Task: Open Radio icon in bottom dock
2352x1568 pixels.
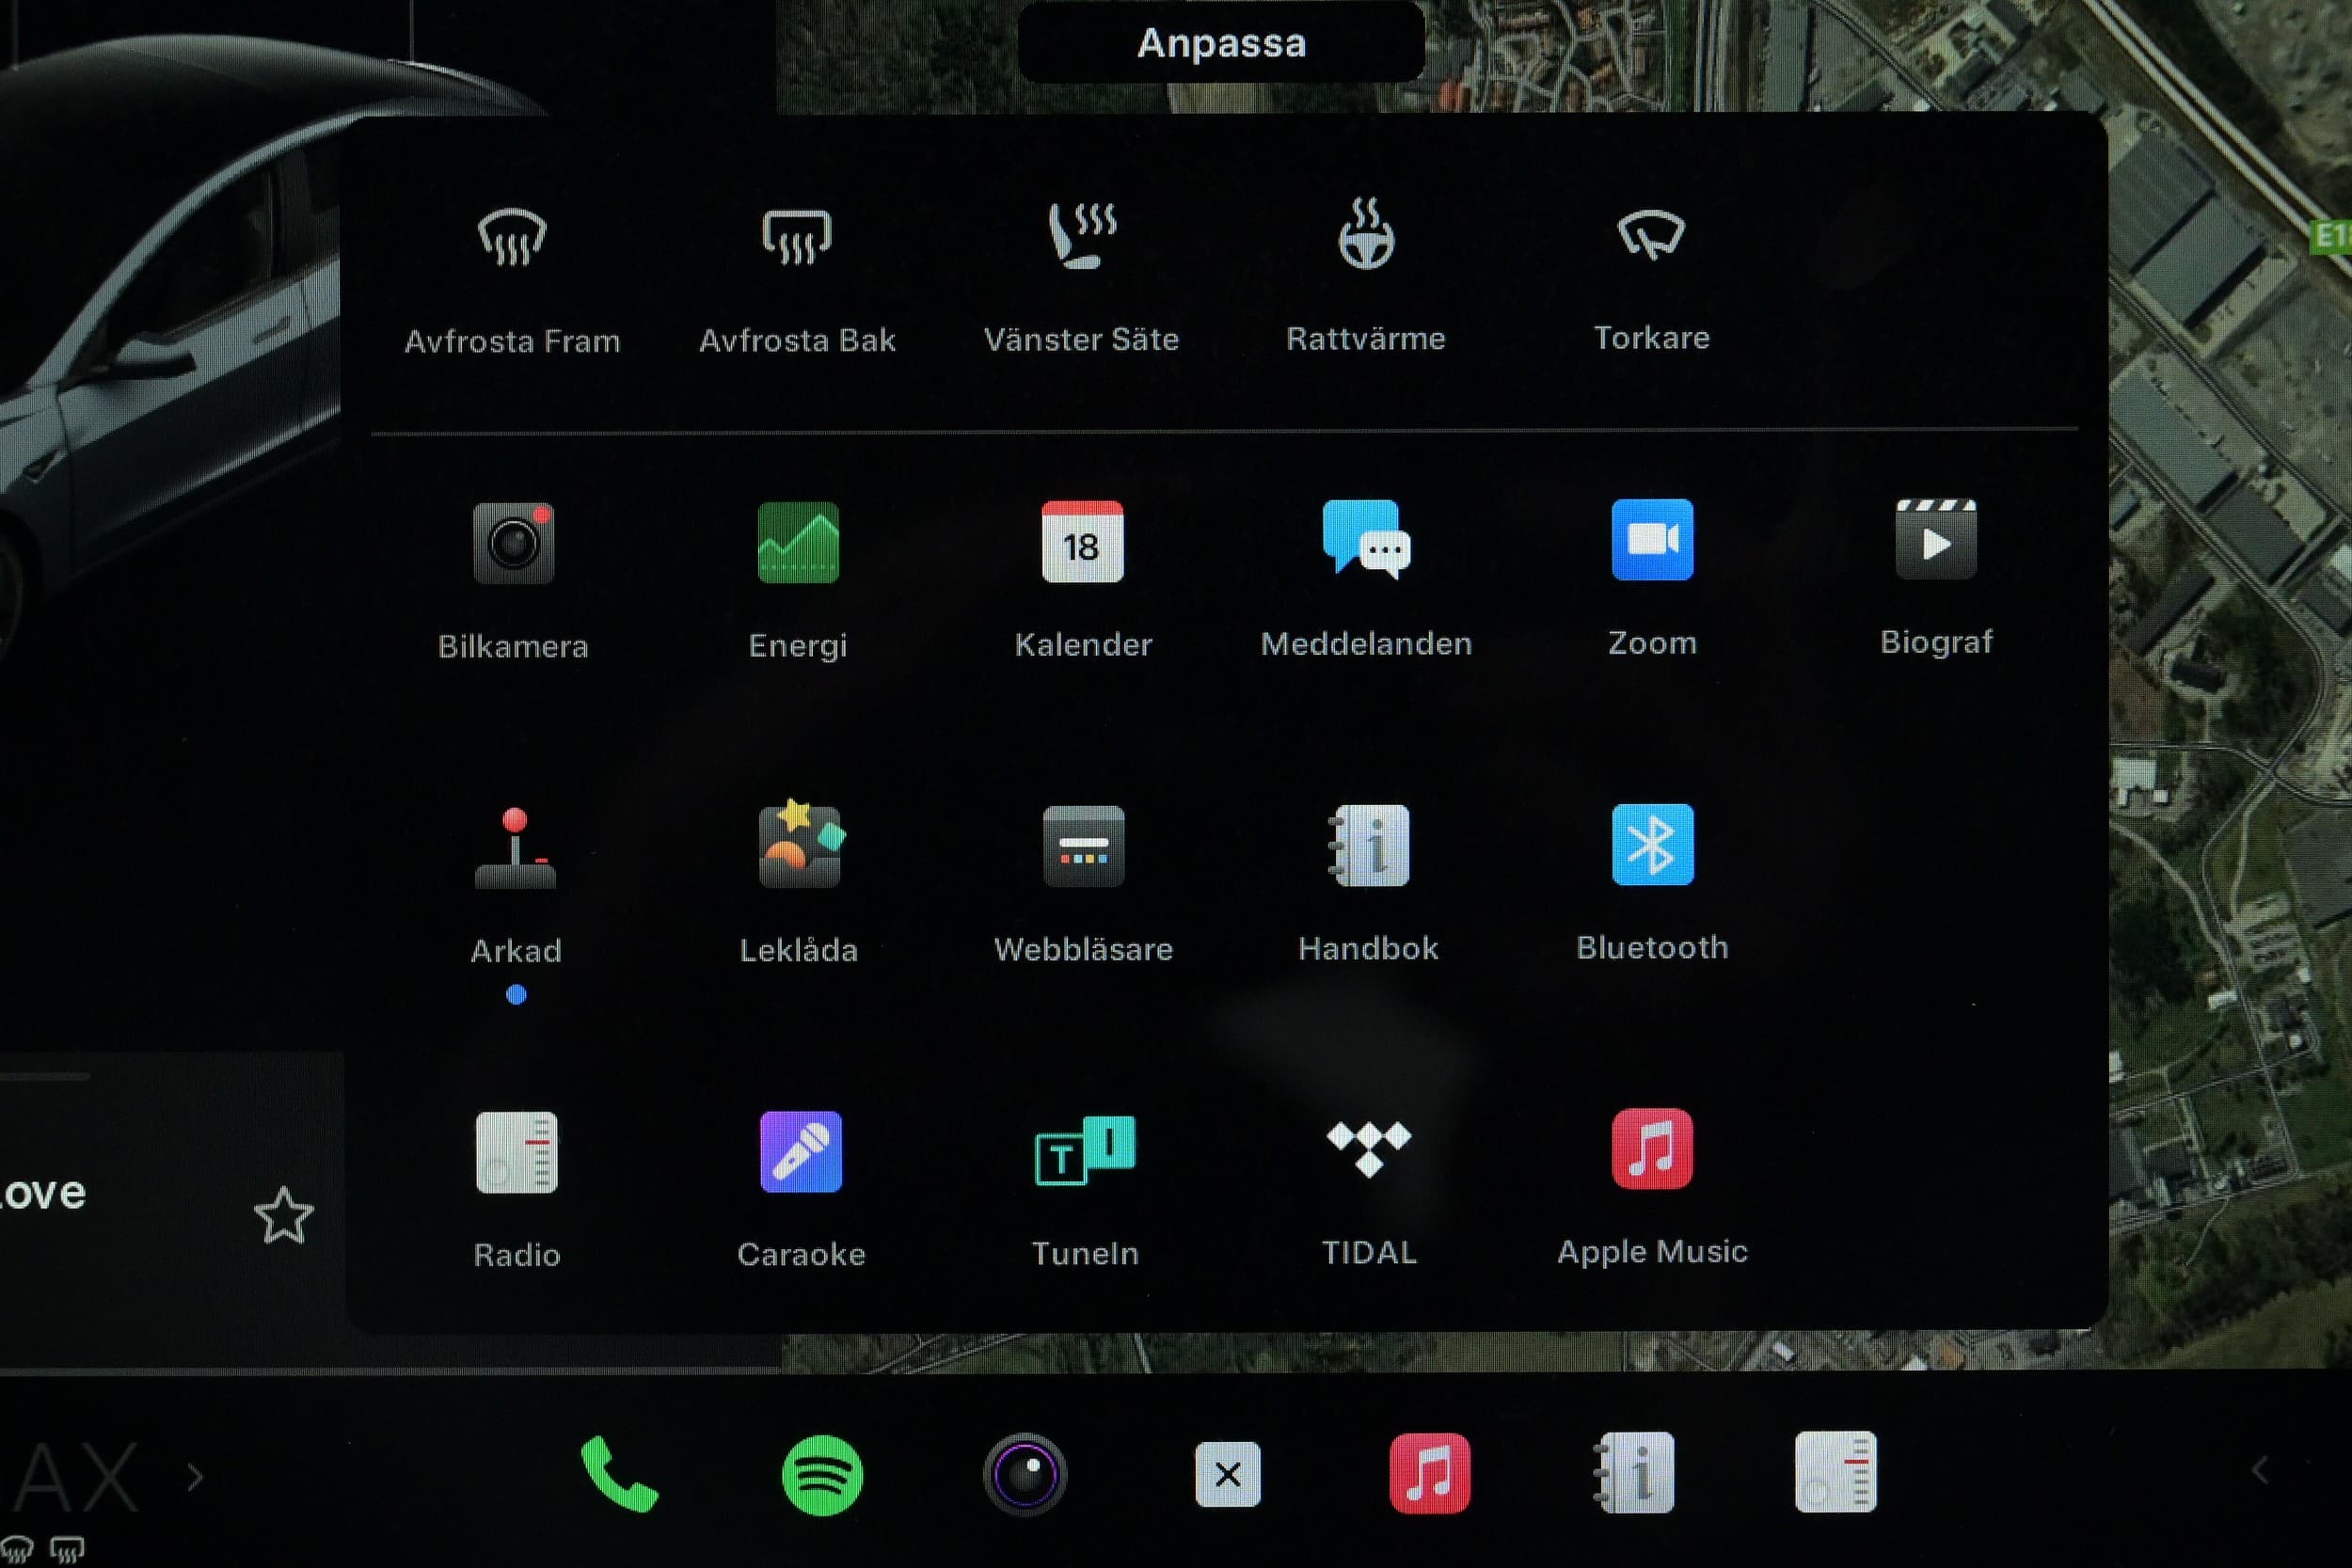Action: point(1836,1471)
